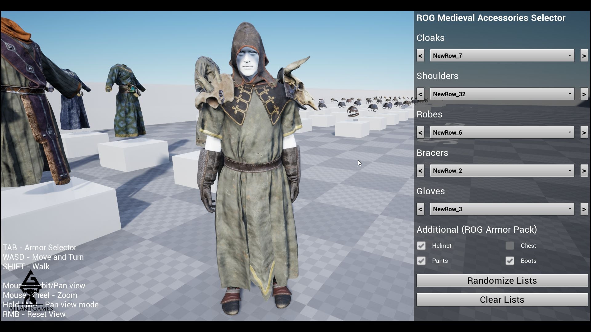The width and height of the screenshot is (591, 332).
Task: Open the Robes NewRow_6 dropdown
Action: coord(502,132)
